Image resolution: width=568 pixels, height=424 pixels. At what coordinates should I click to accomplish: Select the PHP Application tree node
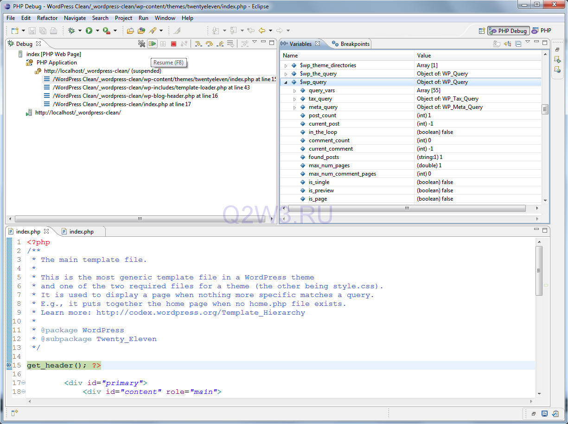point(51,63)
